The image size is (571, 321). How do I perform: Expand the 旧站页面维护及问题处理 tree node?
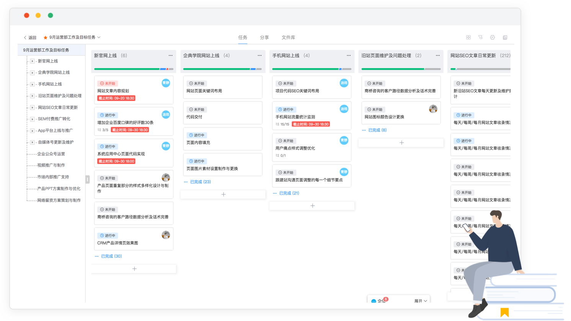(x=33, y=96)
